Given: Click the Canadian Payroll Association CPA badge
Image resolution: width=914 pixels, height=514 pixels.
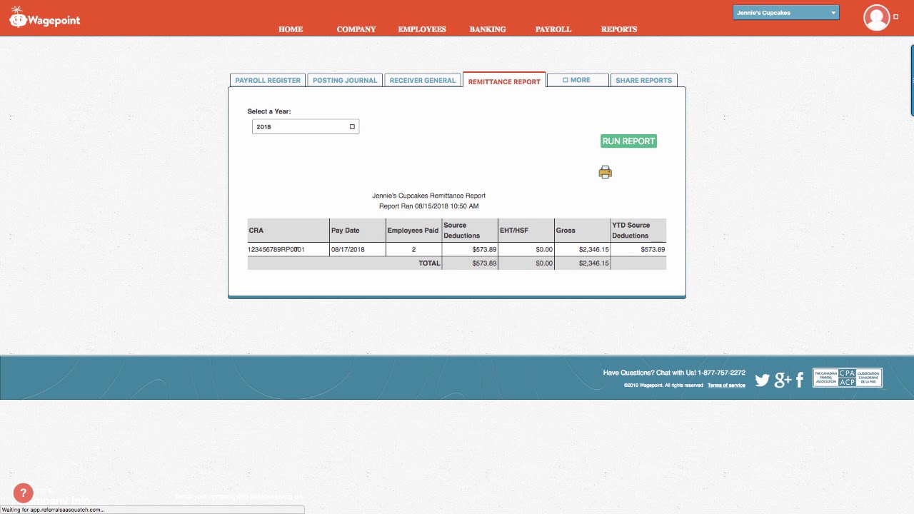Looking at the screenshot, I should tap(848, 378).
